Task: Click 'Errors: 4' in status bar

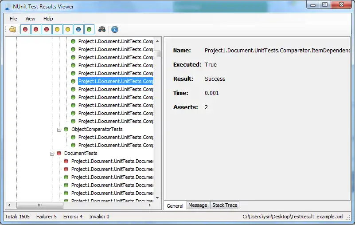Action: pyautogui.click(x=73, y=217)
